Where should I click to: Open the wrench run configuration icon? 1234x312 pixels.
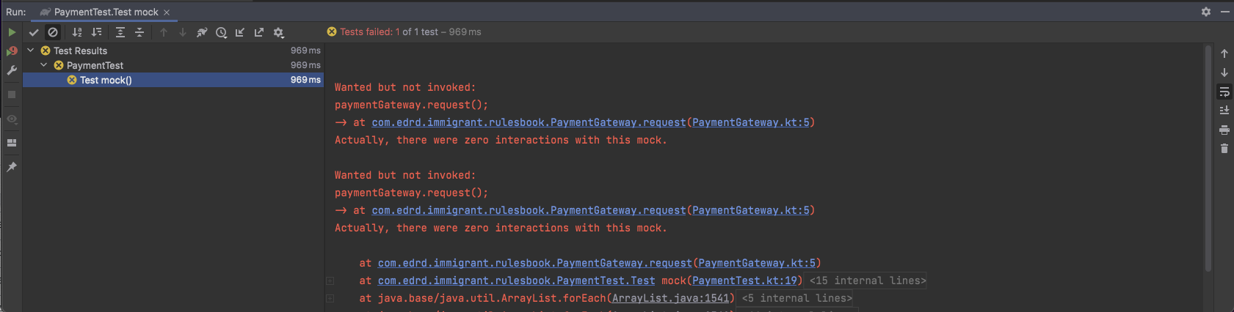tap(12, 71)
